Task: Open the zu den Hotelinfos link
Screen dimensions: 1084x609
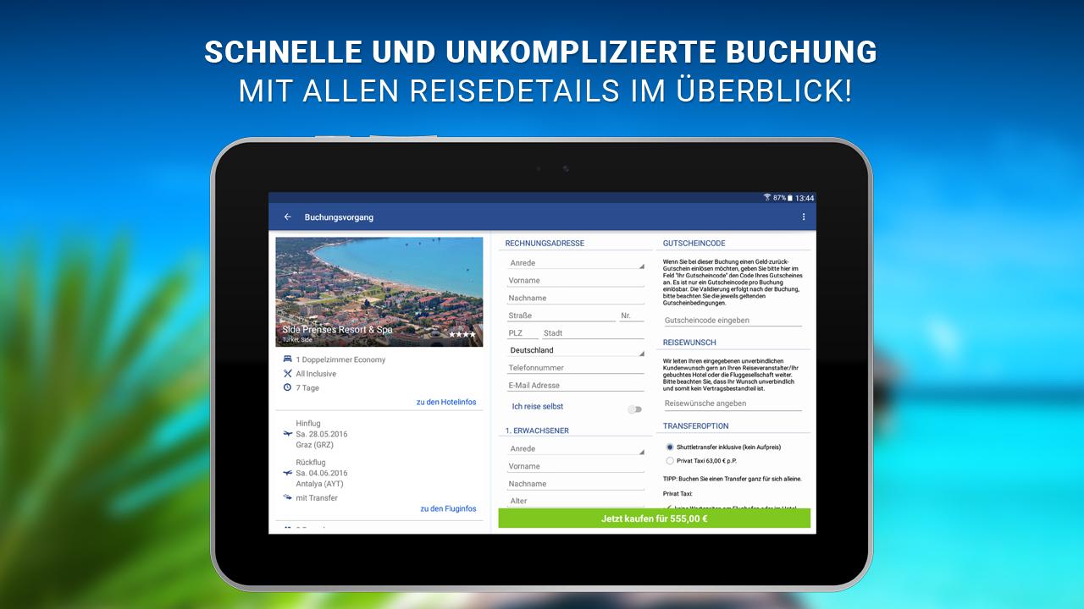Action: (x=446, y=402)
